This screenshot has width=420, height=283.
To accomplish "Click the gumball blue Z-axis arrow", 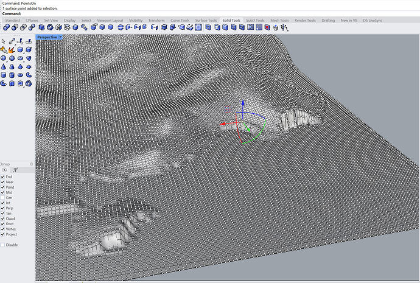I will pos(243,103).
